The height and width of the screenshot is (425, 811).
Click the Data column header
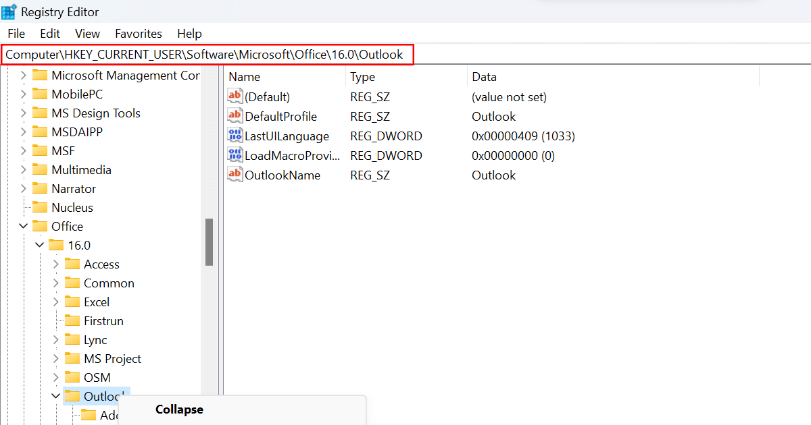tap(484, 77)
